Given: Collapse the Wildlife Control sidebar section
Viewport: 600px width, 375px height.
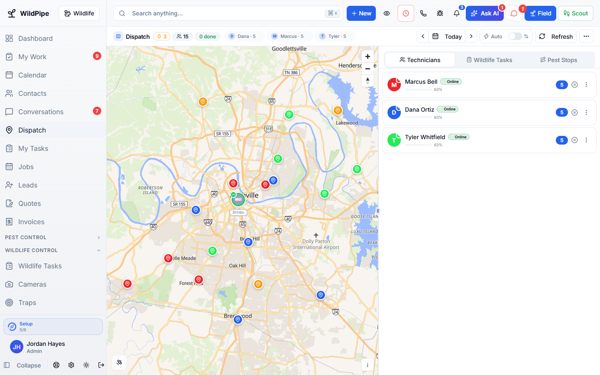Looking at the screenshot, I should tap(53, 250).
